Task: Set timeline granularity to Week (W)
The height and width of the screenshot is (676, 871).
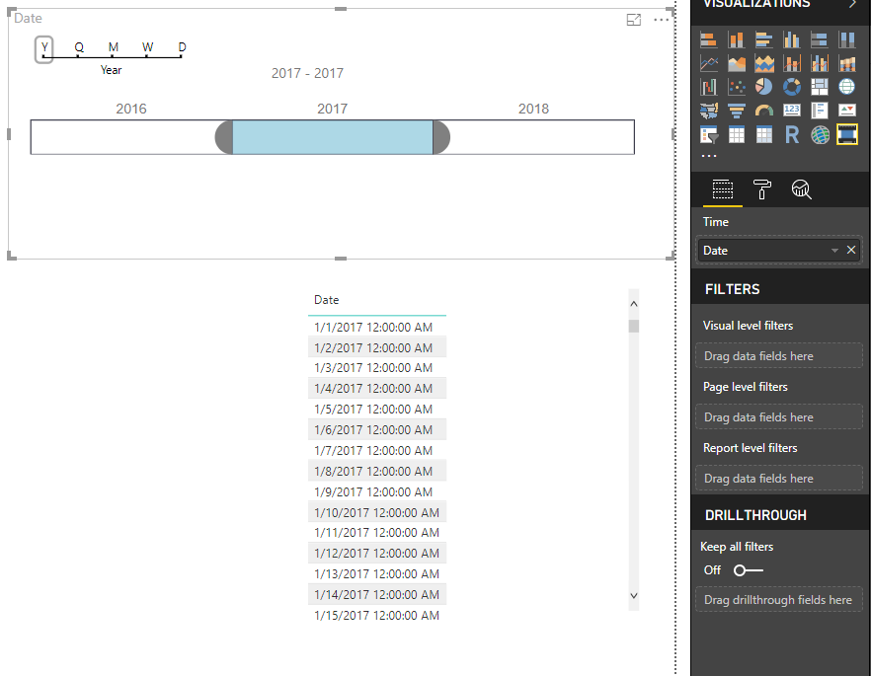Action: (147, 47)
